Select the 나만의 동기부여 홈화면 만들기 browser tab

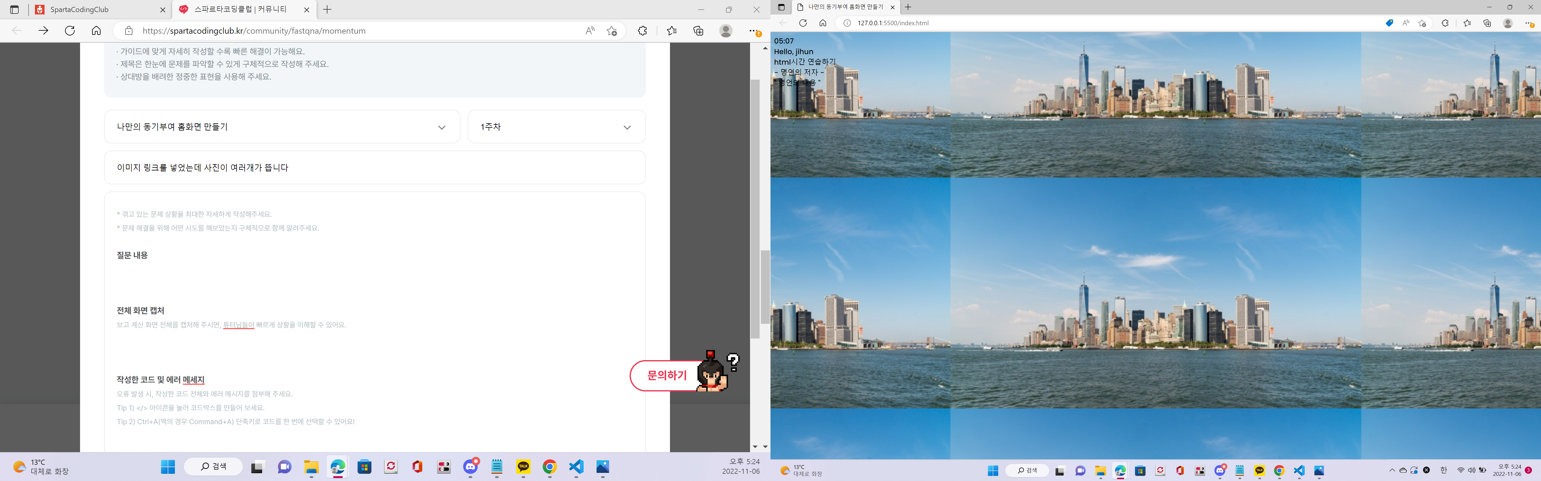point(845,7)
